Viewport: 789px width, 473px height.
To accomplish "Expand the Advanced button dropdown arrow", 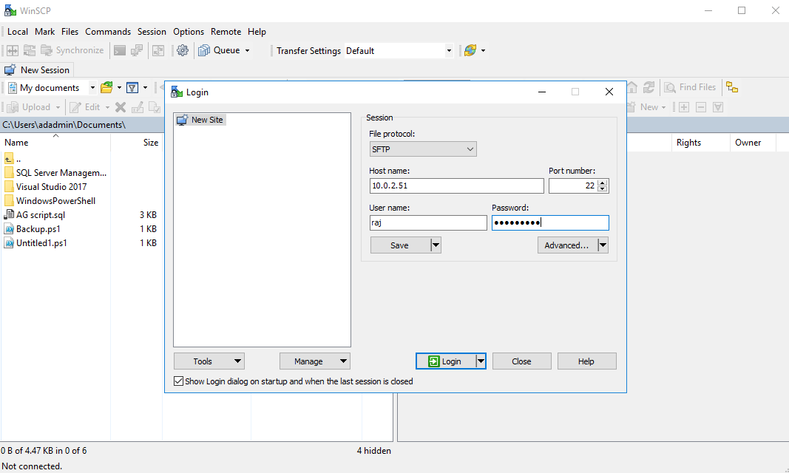I will [603, 245].
